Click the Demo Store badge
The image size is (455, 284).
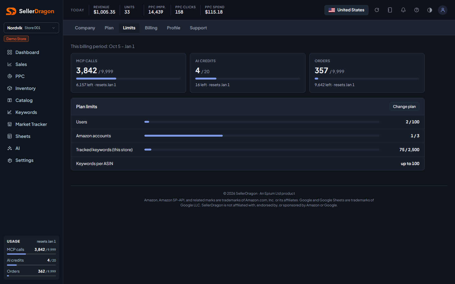pos(16,39)
